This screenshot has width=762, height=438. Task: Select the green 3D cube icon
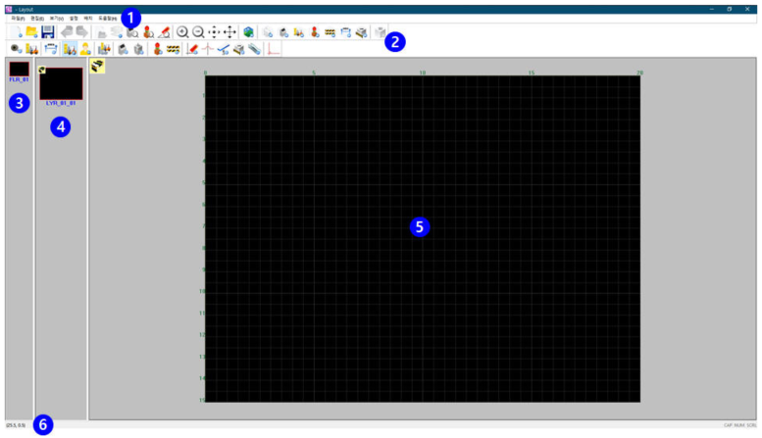pos(249,32)
